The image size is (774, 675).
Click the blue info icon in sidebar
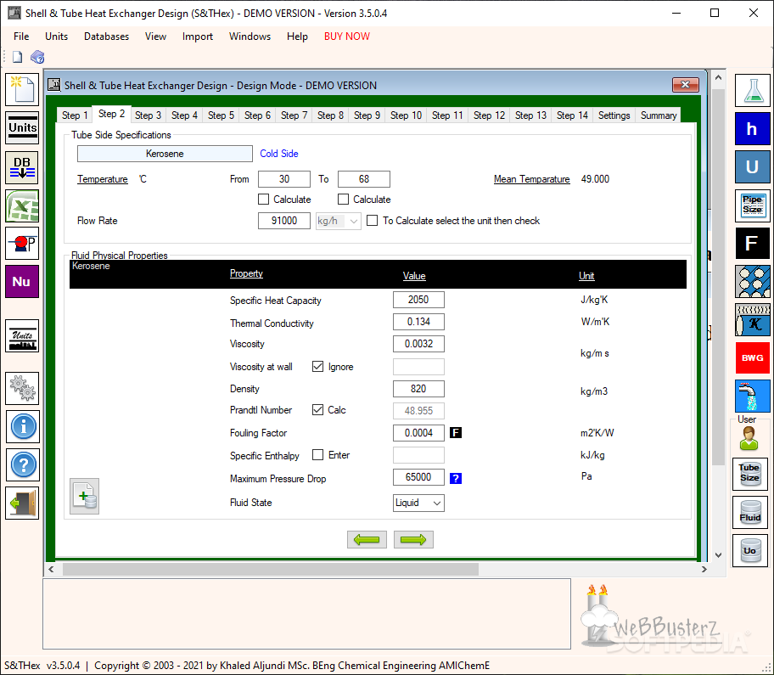click(22, 426)
